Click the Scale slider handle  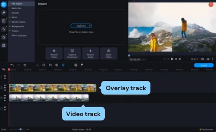pos(21,129)
